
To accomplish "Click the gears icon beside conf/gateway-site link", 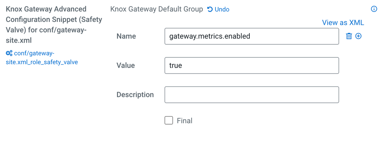I will coord(9,53).
